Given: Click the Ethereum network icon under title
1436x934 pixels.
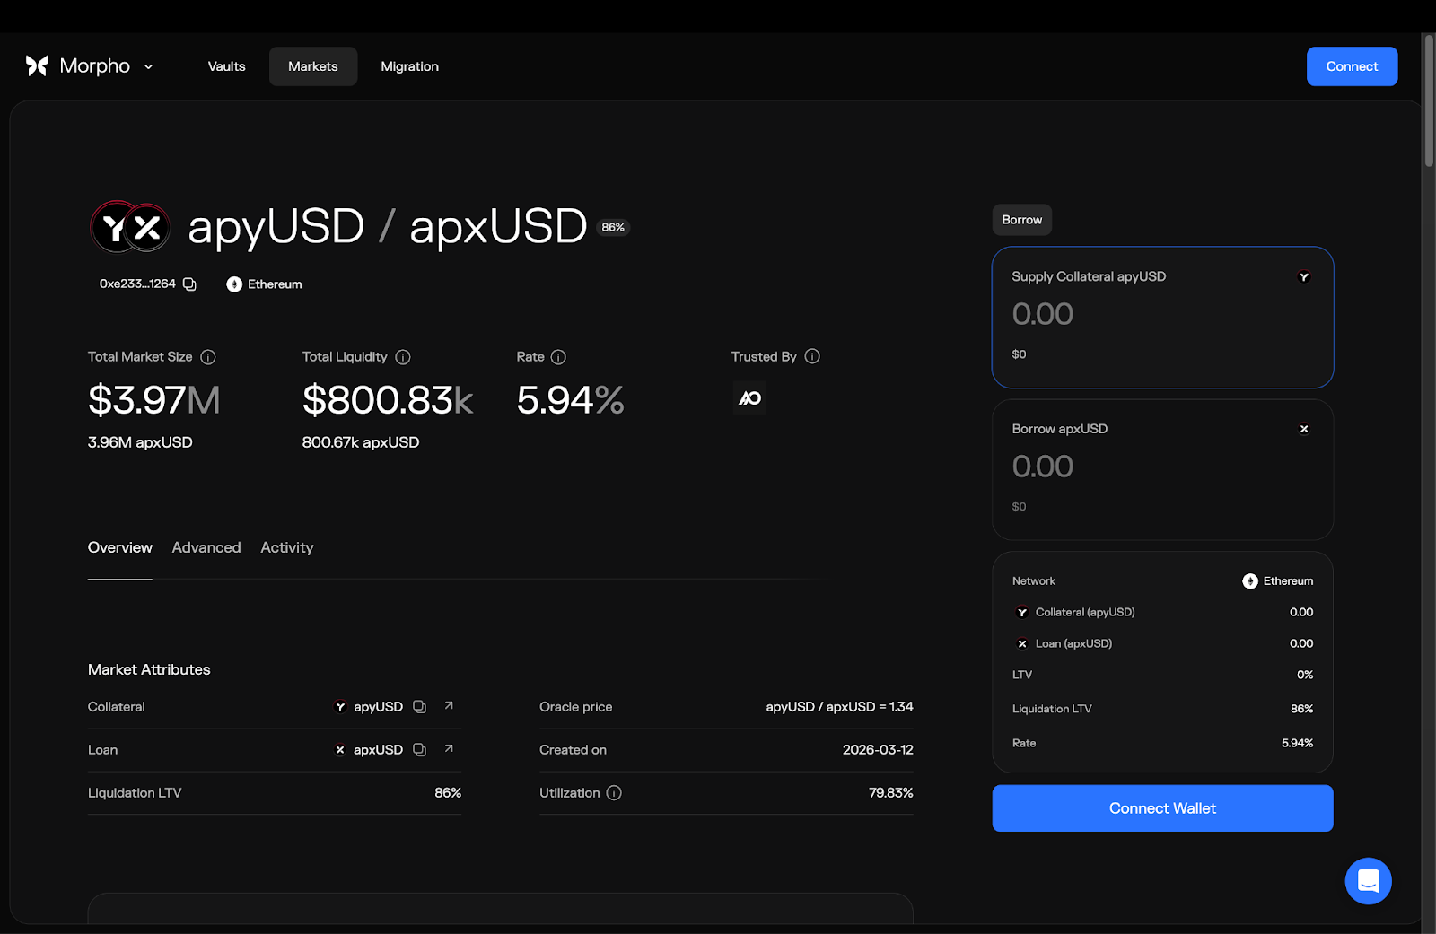Looking at the screenshot, I should point(234,284).
